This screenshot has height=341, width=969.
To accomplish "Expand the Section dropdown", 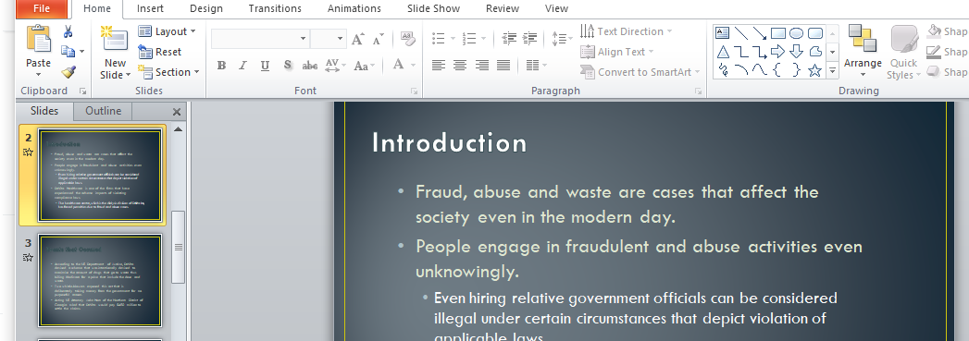I will point(168,72).
